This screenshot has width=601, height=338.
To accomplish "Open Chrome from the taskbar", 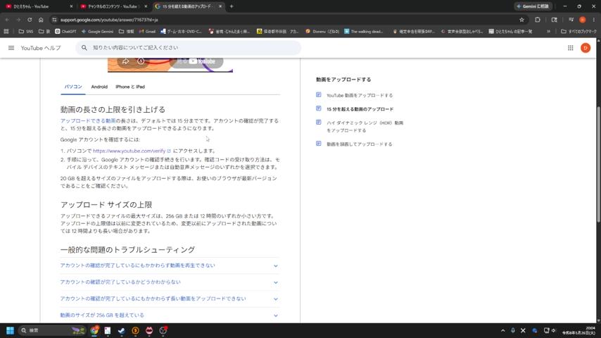I will pos(94,330).
